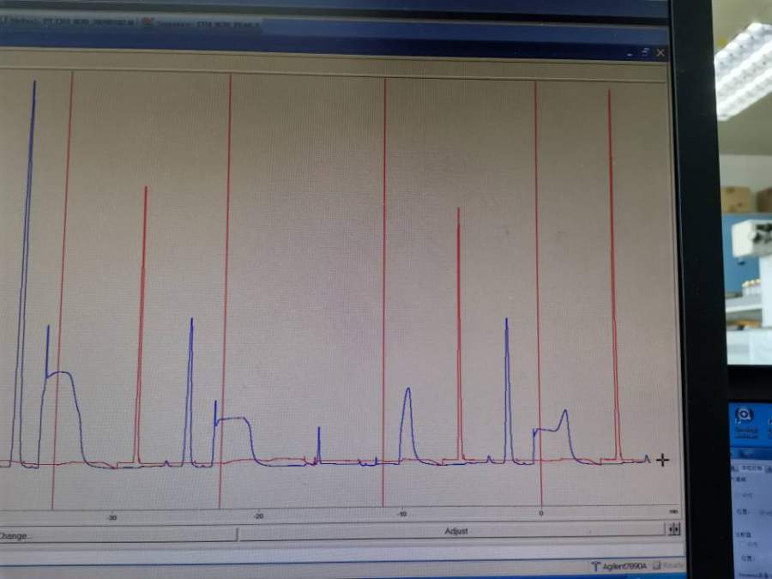This screenshot has height=579, width=772.
Task: Restore the chromatogram child window
Action: point(645,52)
